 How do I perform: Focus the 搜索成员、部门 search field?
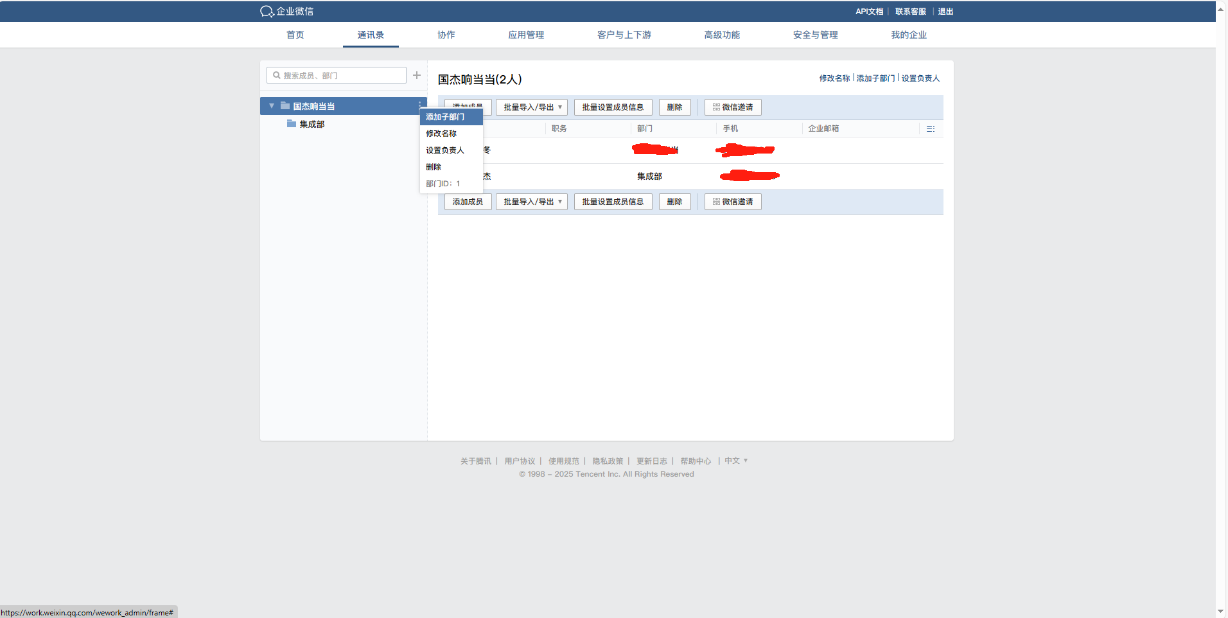pyautogui.click(x=337, y=75)
